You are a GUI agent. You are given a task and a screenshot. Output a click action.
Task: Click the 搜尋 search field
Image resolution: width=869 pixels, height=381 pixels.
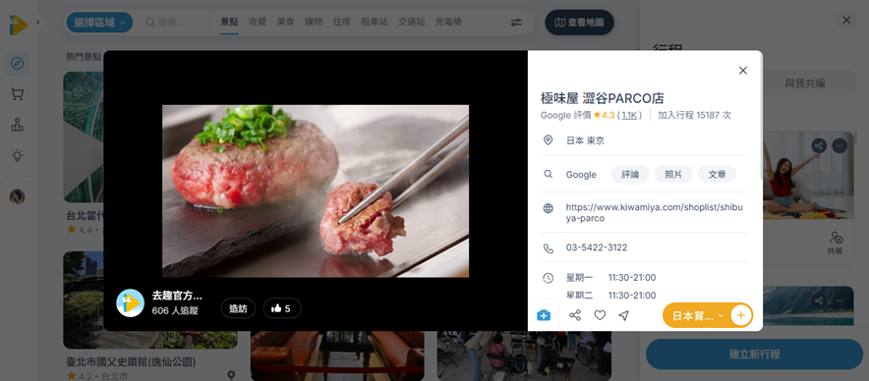tap(172, 23)
